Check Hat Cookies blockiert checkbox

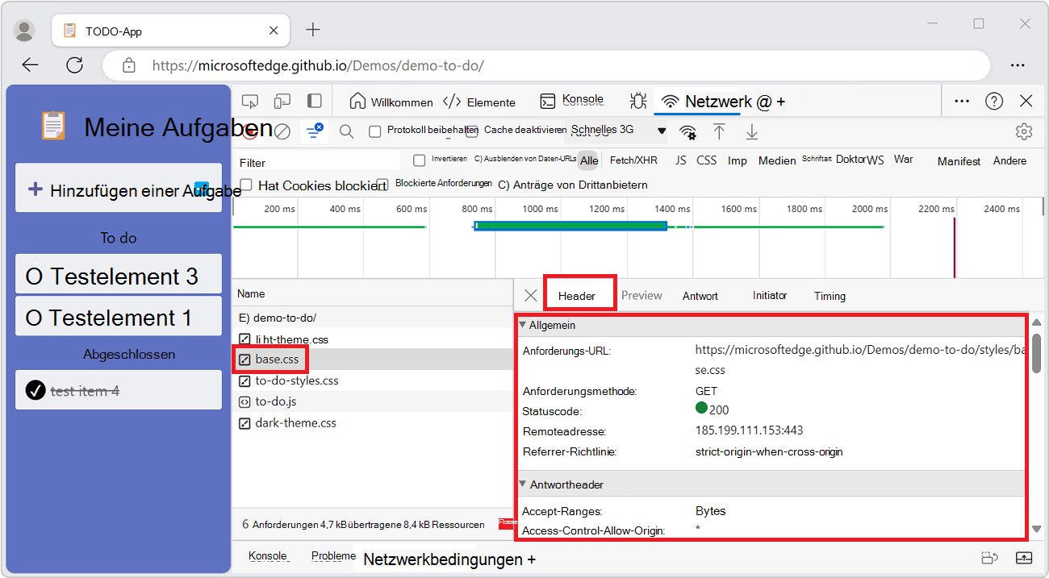click(246, 185)
